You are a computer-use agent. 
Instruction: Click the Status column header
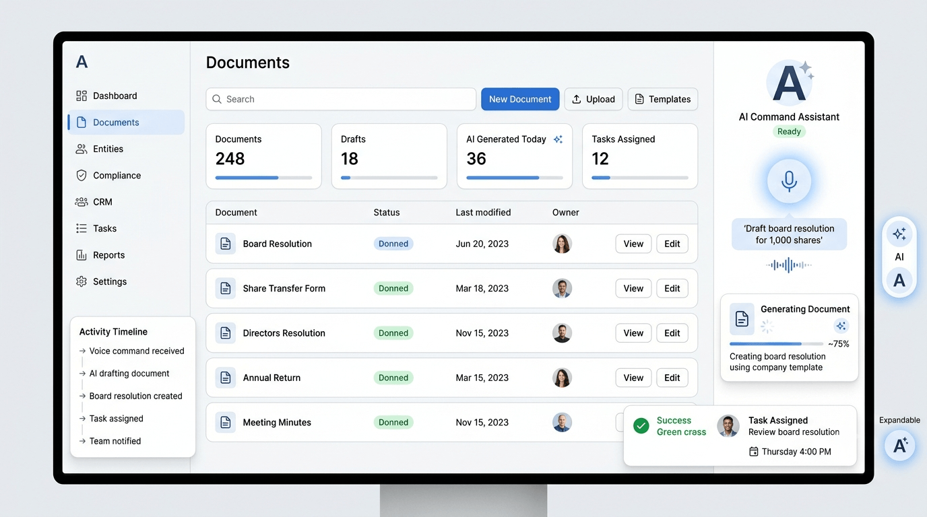tap(387, 212)
